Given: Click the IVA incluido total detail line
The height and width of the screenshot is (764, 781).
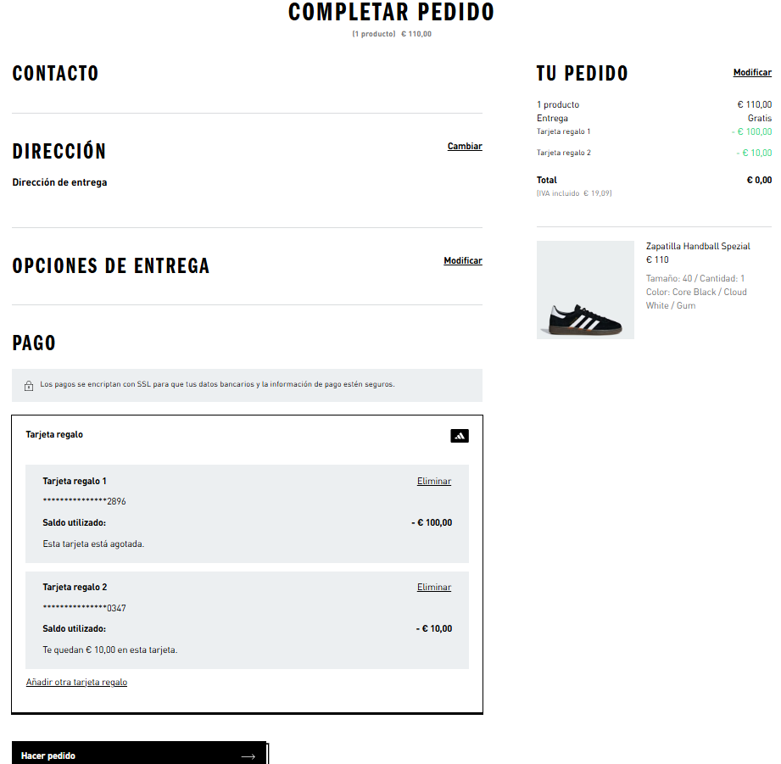Looking at the screenshot, I should pyautogui.click(x=574, y=192).
